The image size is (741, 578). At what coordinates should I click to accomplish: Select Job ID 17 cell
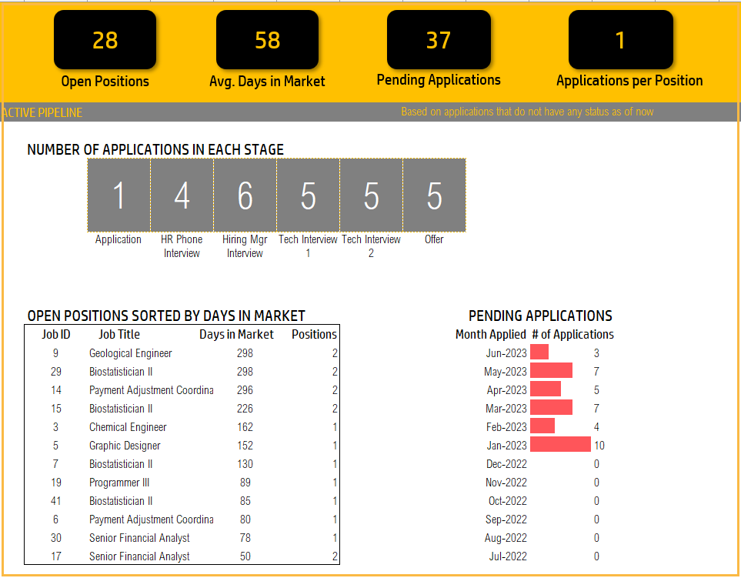[55, 556]
